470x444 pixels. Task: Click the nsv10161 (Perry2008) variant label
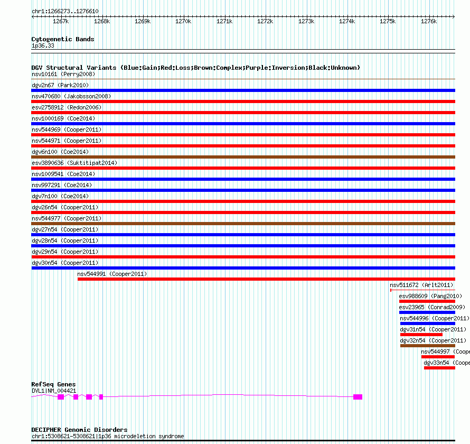63,74
